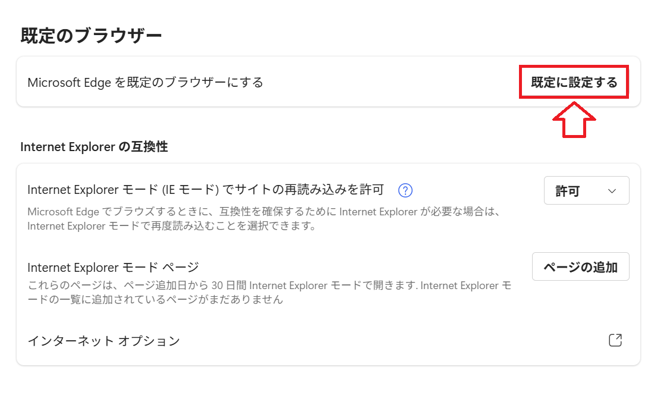Add a page to Internet Explorer mode list
This screenshot has width=667, height=414.
tap(580, 266)
